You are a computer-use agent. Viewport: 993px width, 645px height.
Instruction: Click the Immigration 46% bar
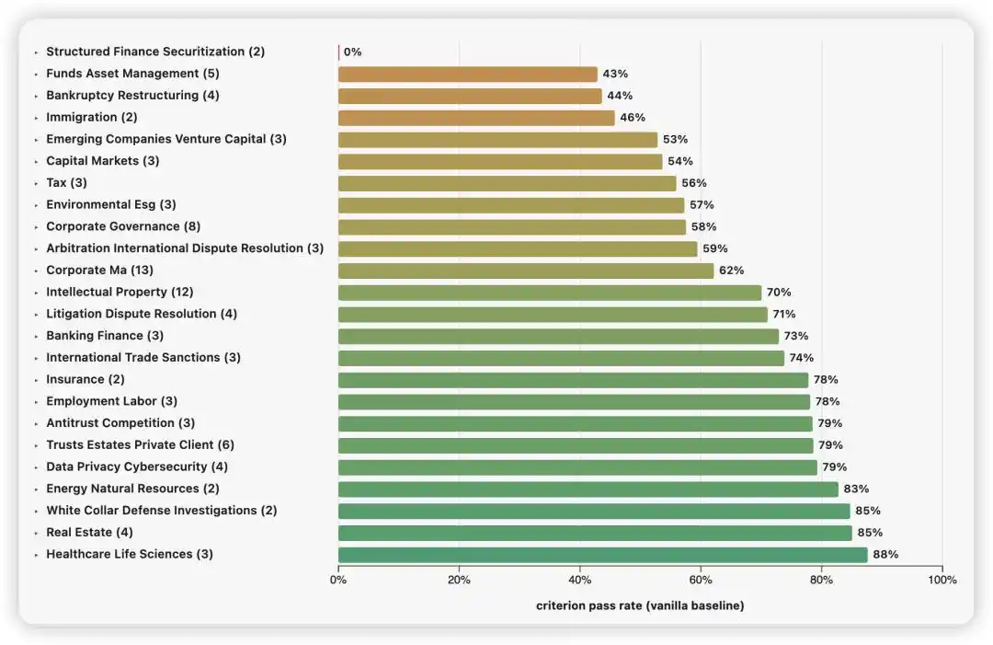(476, 118)
